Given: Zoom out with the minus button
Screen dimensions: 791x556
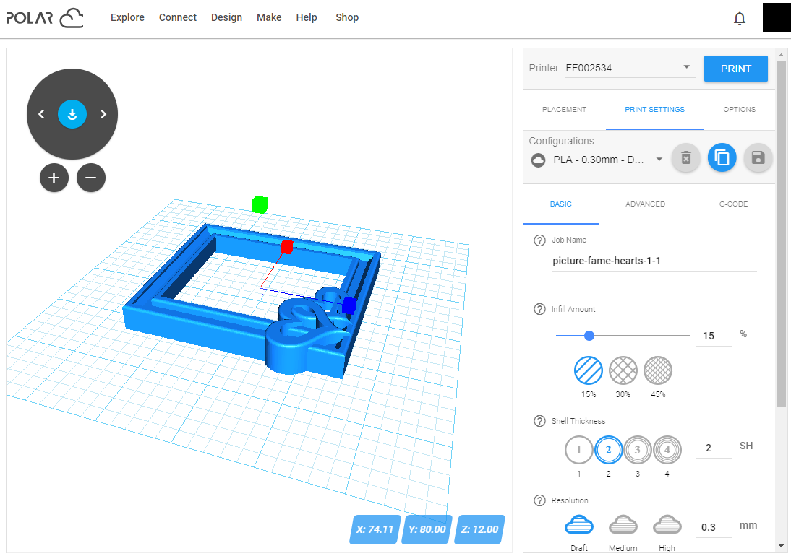Looking at the screenshot, I should pyautogui.click(x=91, y=178).
